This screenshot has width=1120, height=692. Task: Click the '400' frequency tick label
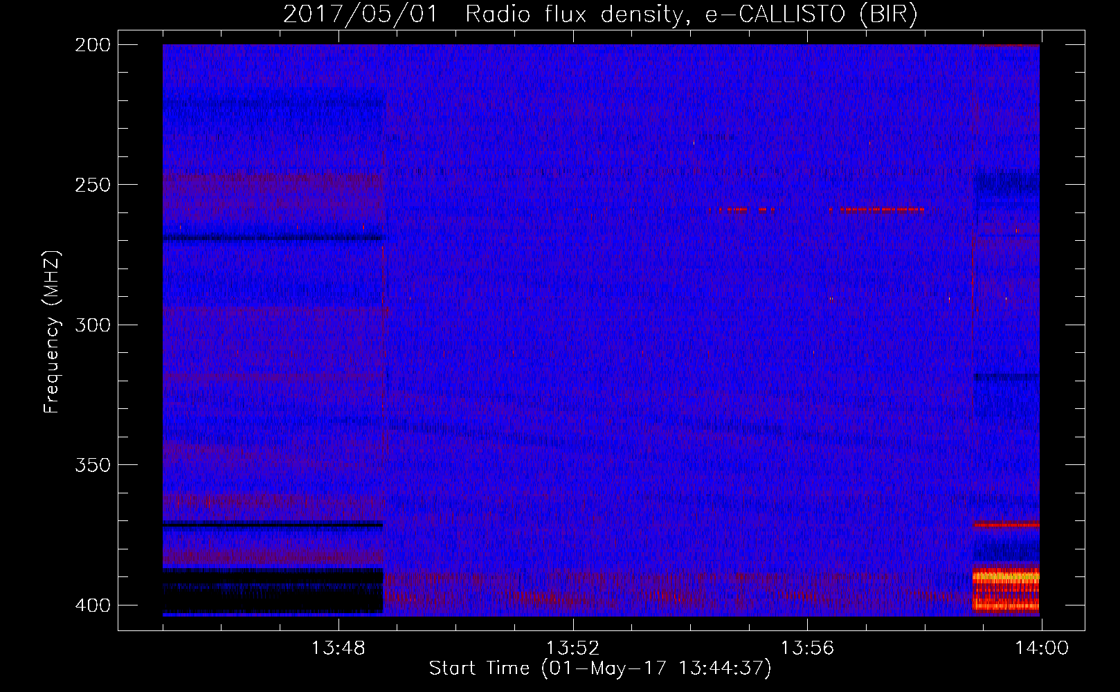pyautogui.click(x=93, y=605)
